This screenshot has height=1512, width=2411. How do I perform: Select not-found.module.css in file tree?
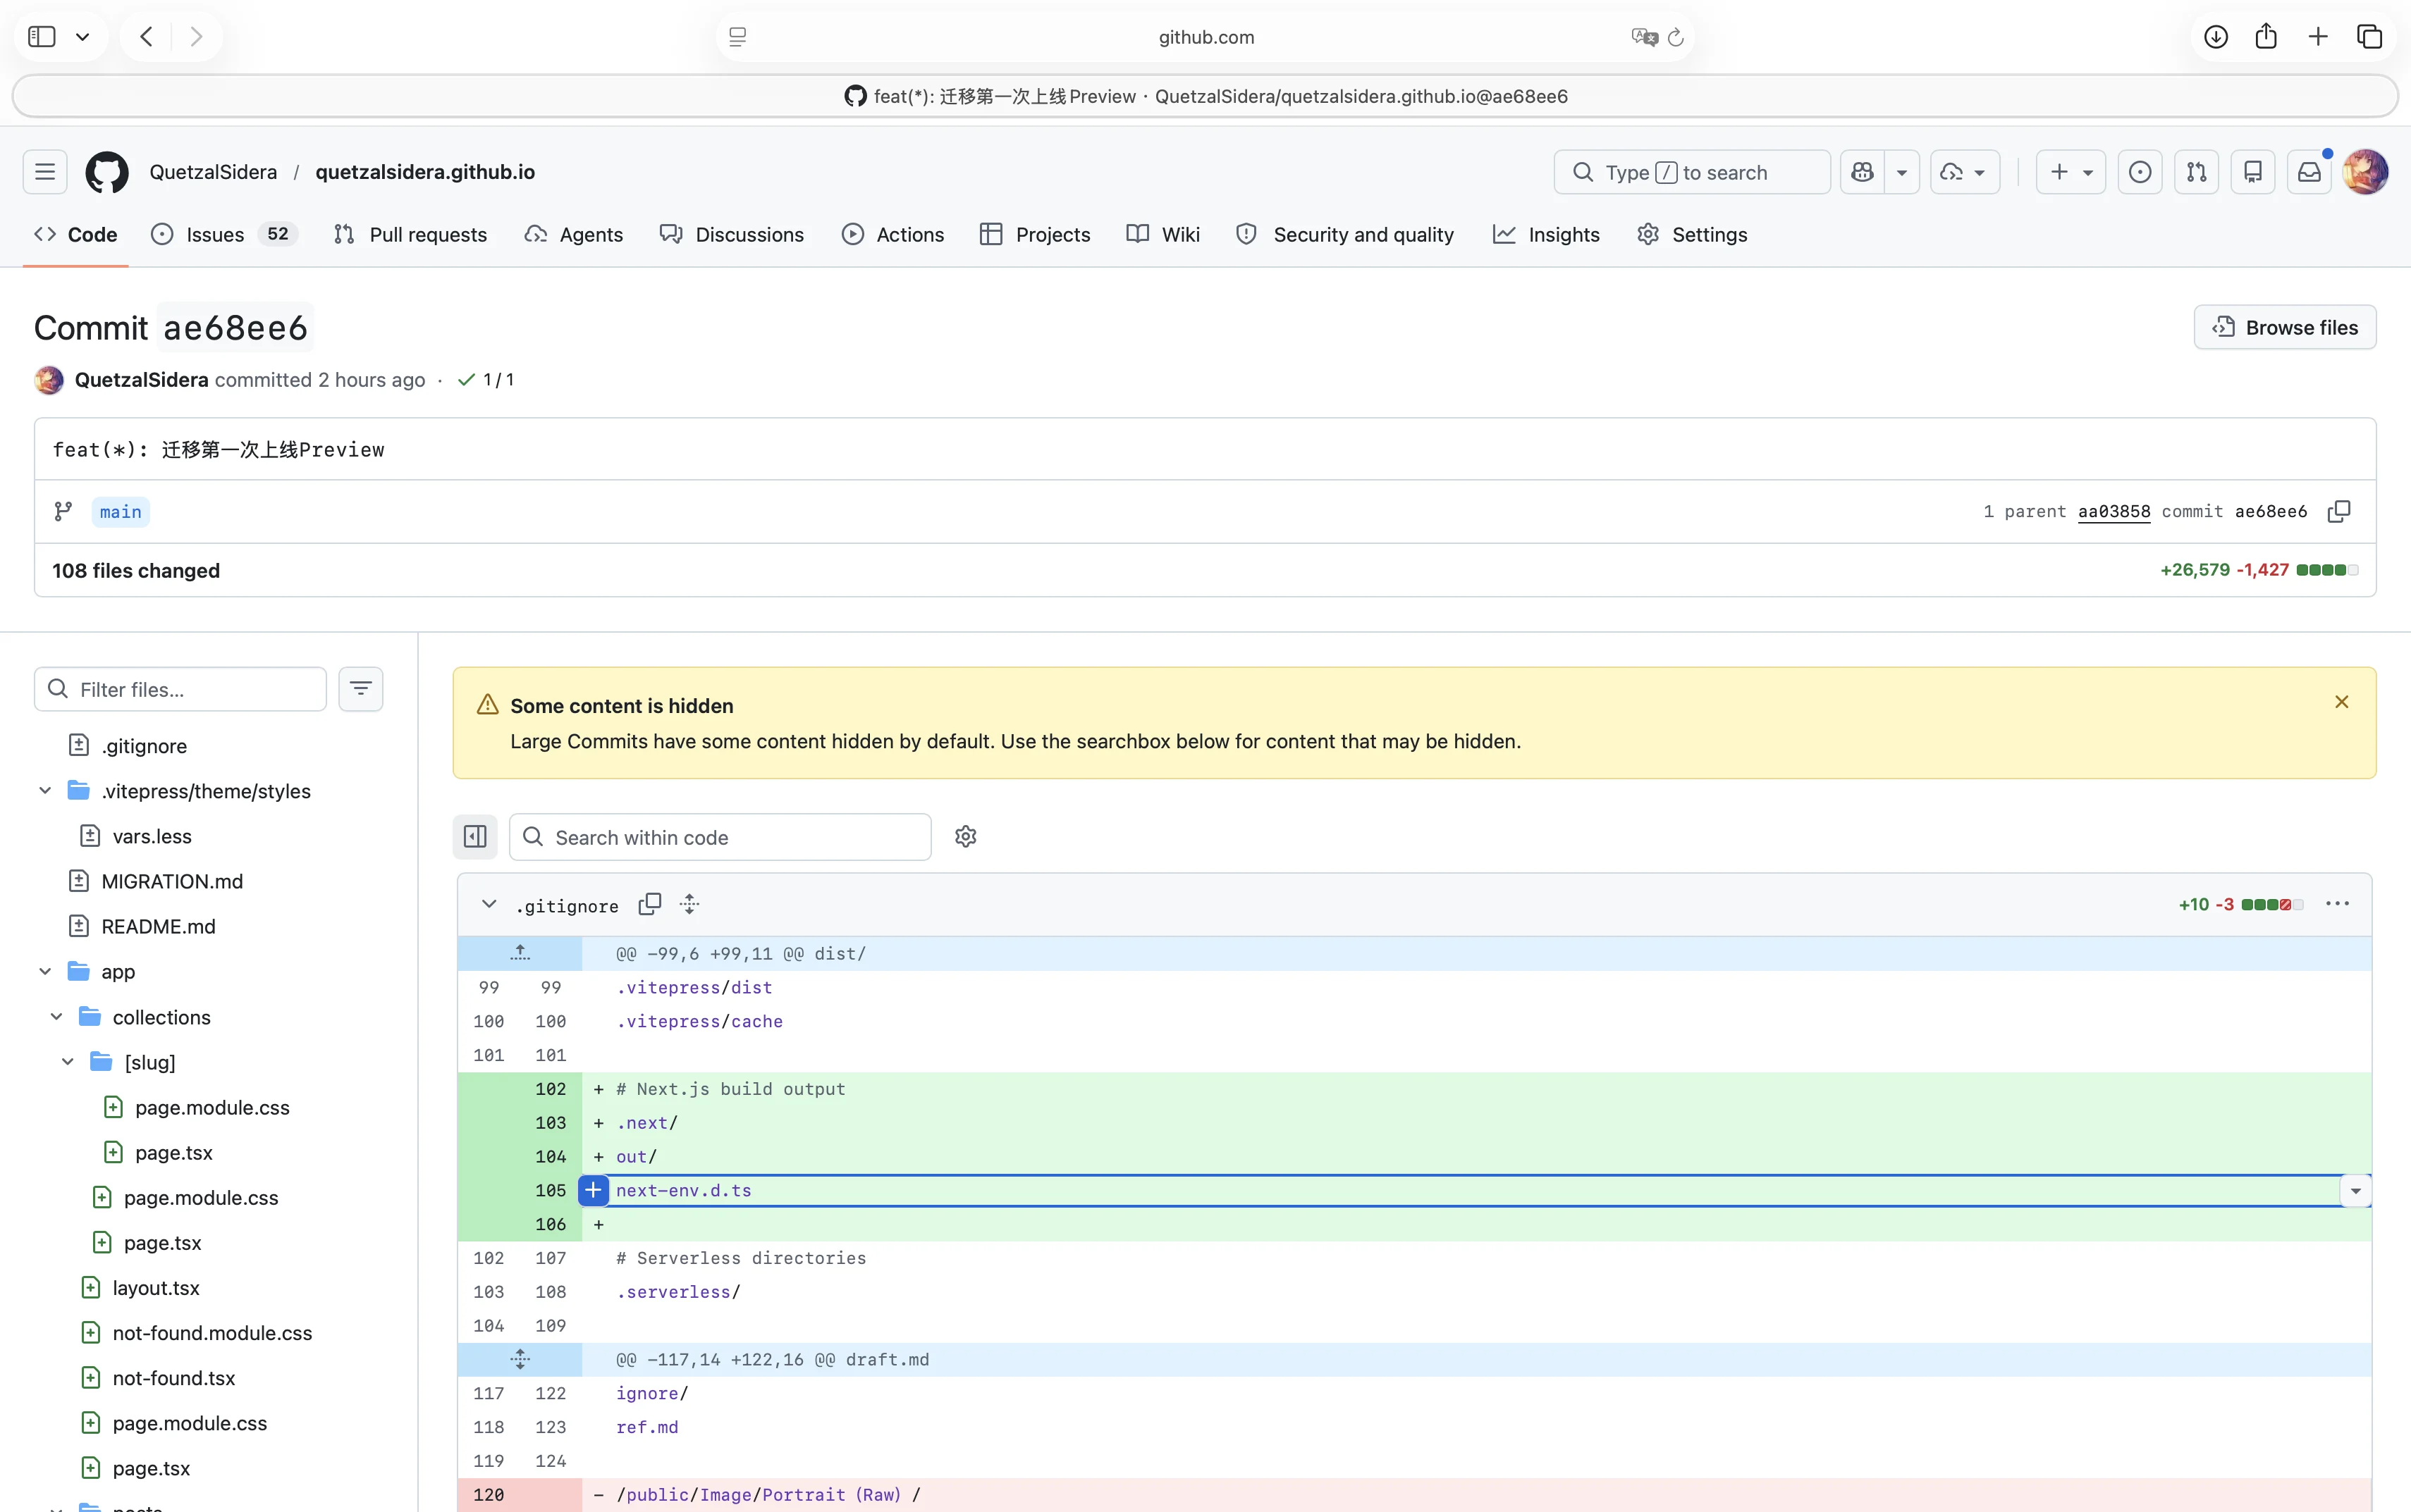[x=212, y=1333]
